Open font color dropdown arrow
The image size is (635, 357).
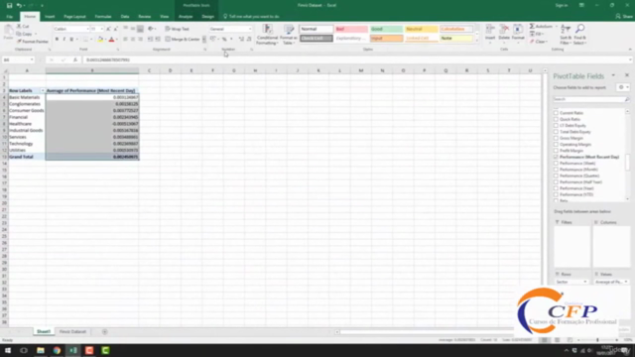point(117,40)
